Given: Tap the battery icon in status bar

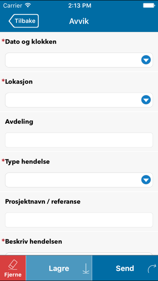Looking at the screenshot, I should [x=149, y=6].
